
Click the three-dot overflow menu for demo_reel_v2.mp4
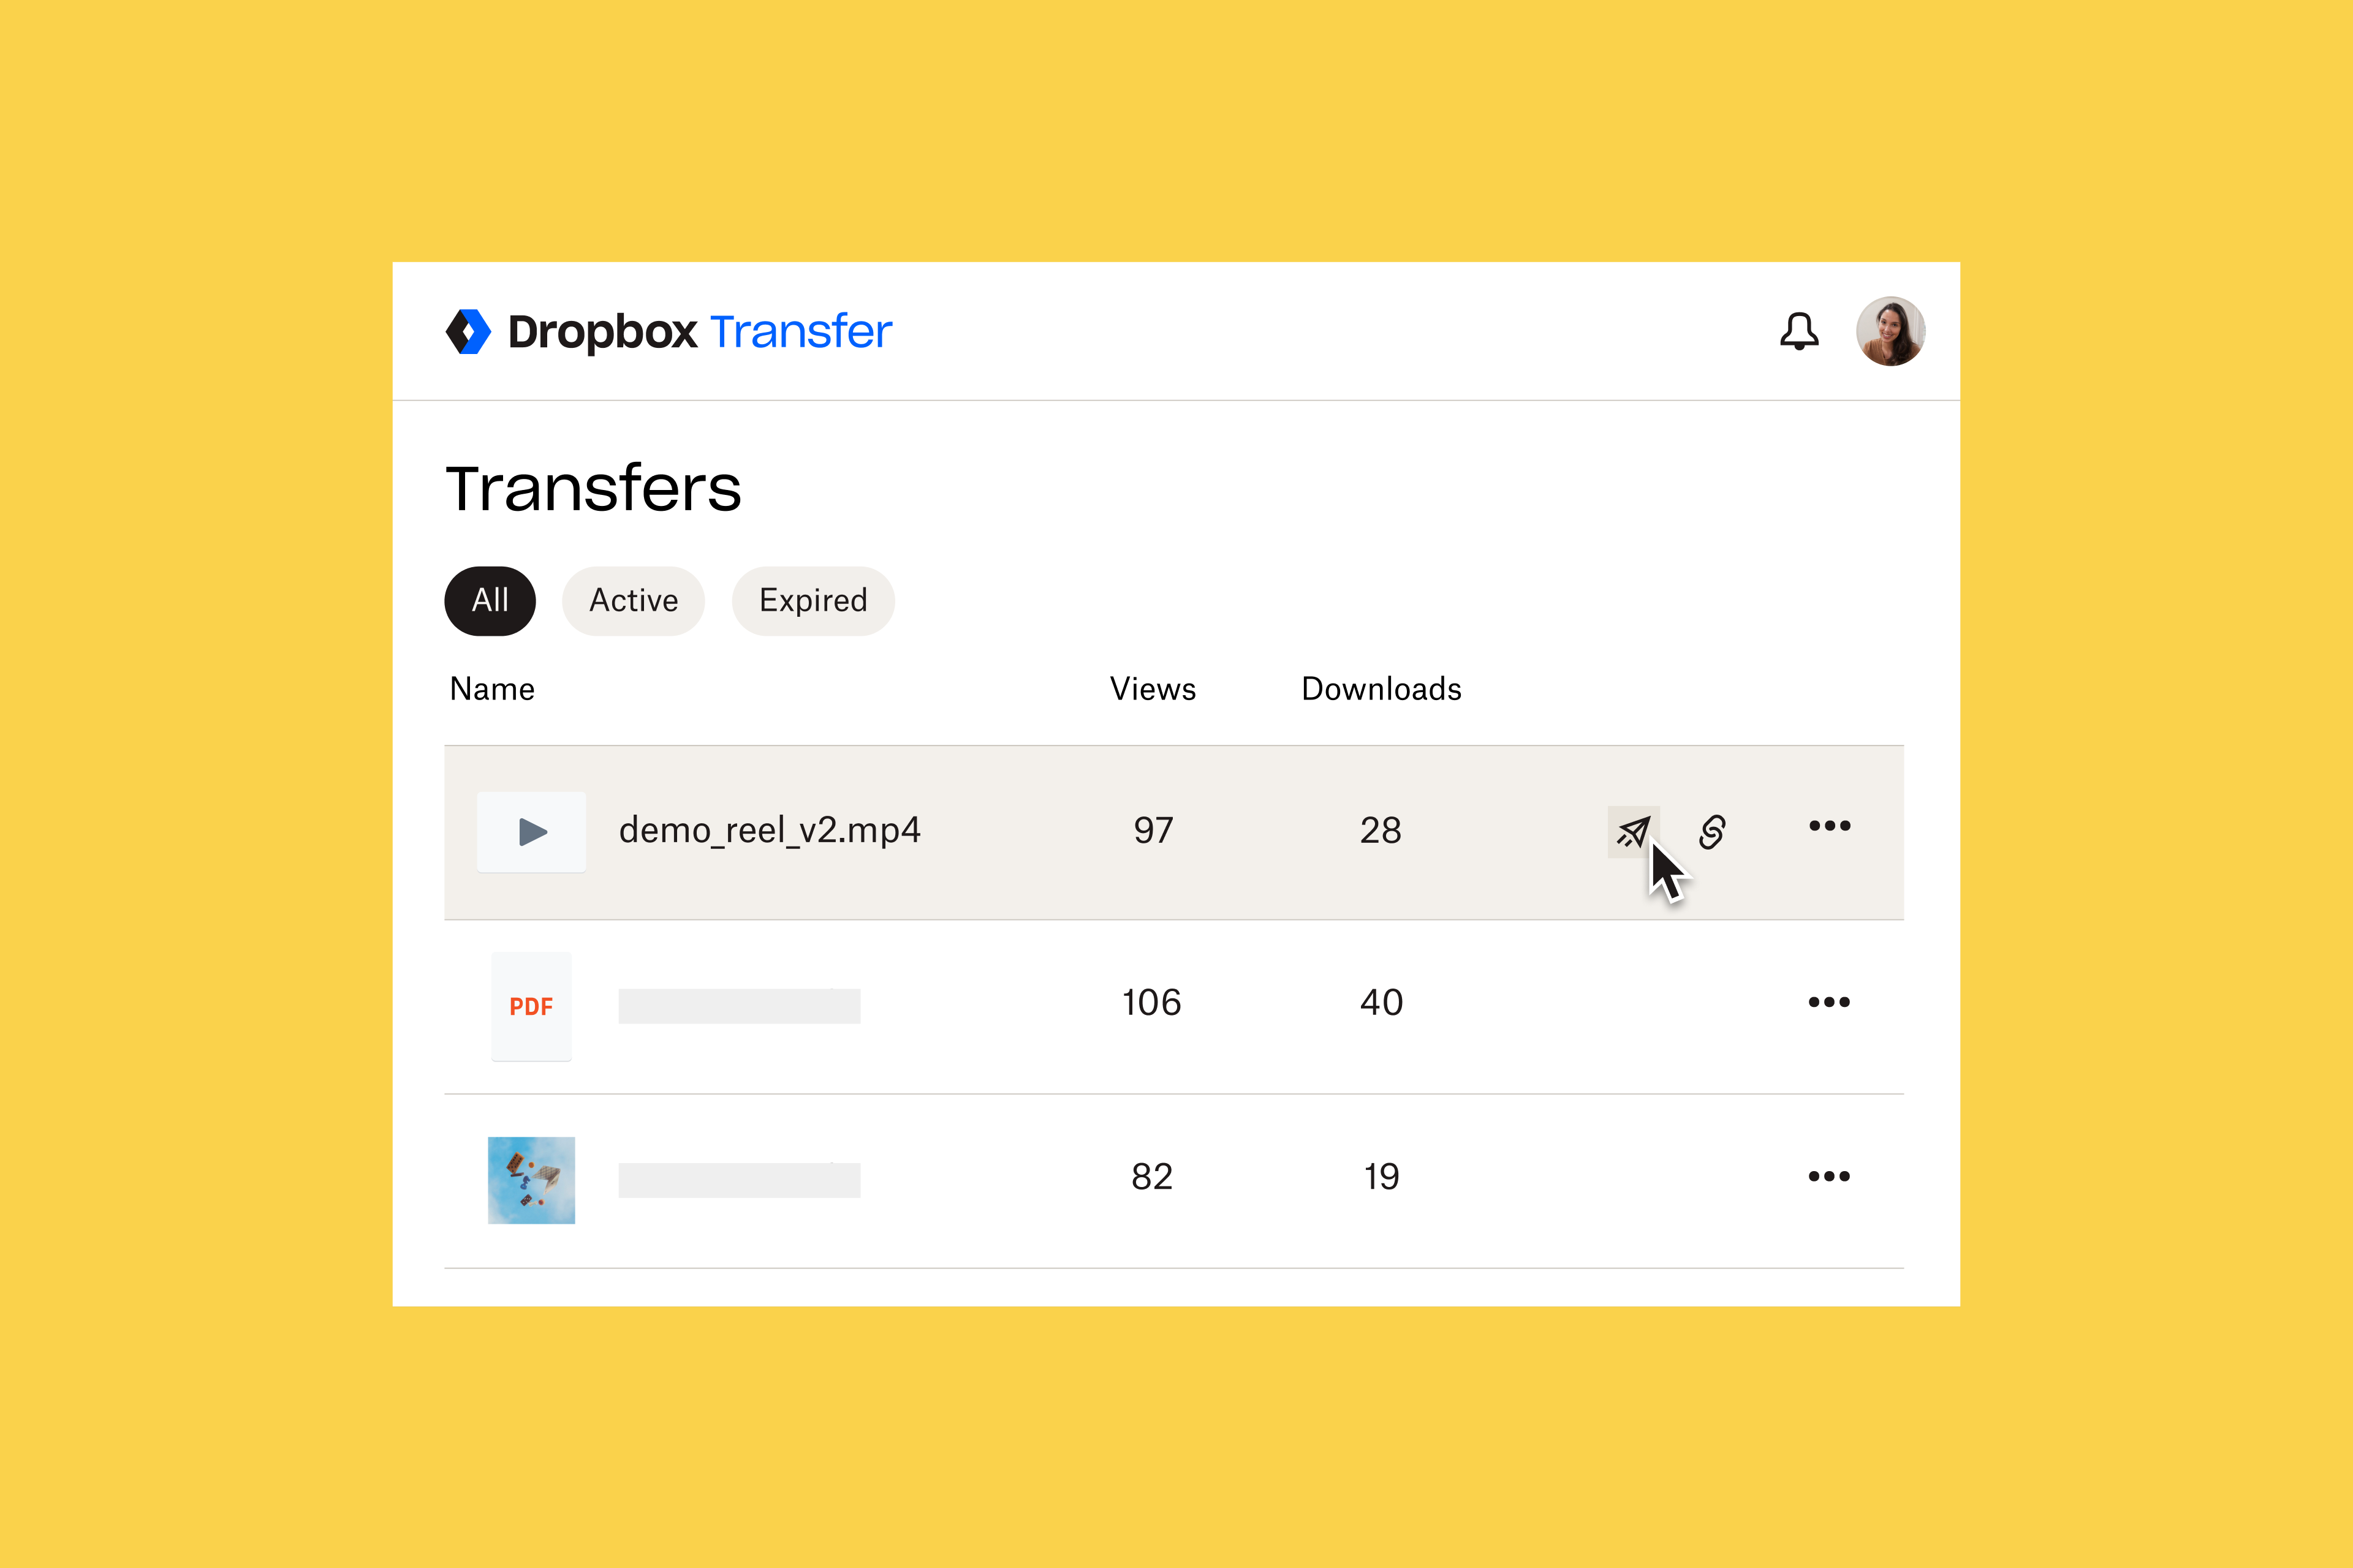(1832, 829)
